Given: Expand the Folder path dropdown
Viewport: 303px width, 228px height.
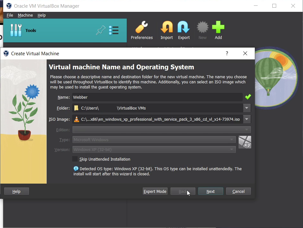Looking at the screenshot, I should point(246,108).
